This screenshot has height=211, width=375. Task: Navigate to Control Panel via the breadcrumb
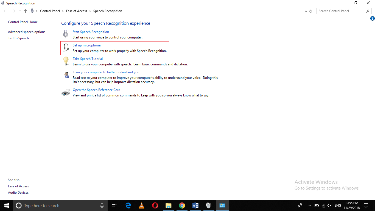(x=50, y=11)
